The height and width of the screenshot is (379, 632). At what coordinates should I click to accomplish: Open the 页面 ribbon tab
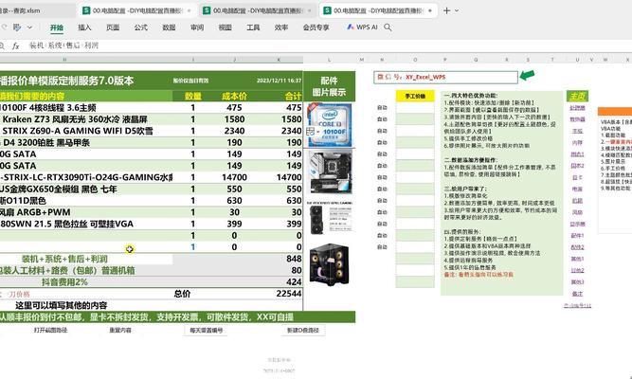113,27
